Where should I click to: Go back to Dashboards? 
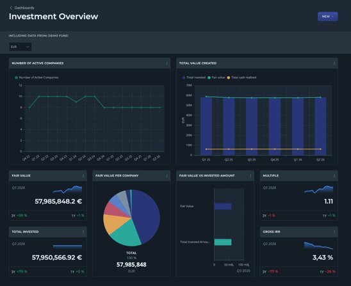click(x=24, y=8)
